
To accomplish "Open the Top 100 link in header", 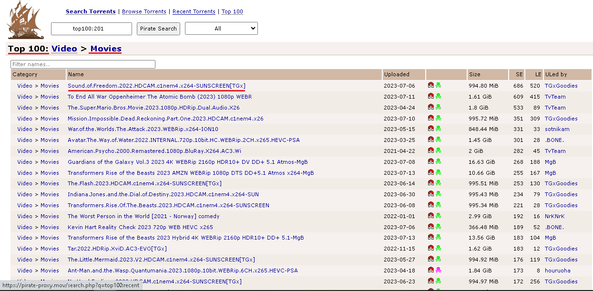I will 232,11.
